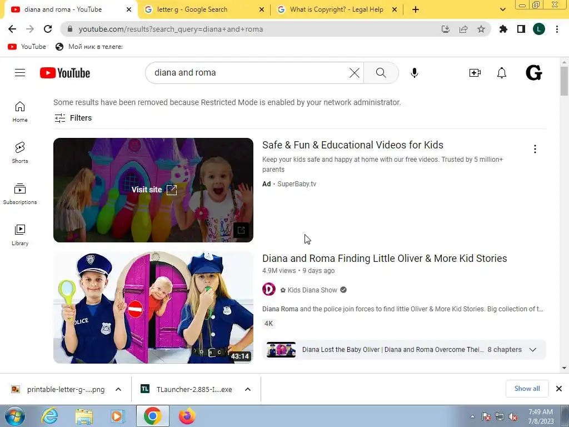The image size is (569, 427).
Task: Close the What is Copyright? tab
Action: [395, 9]
